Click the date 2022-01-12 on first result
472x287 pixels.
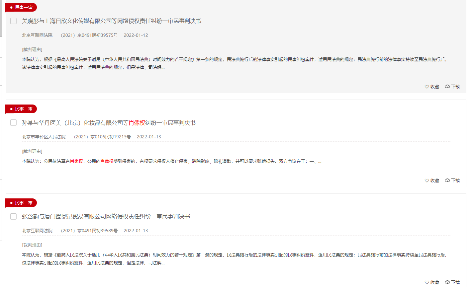click(136, 35)
